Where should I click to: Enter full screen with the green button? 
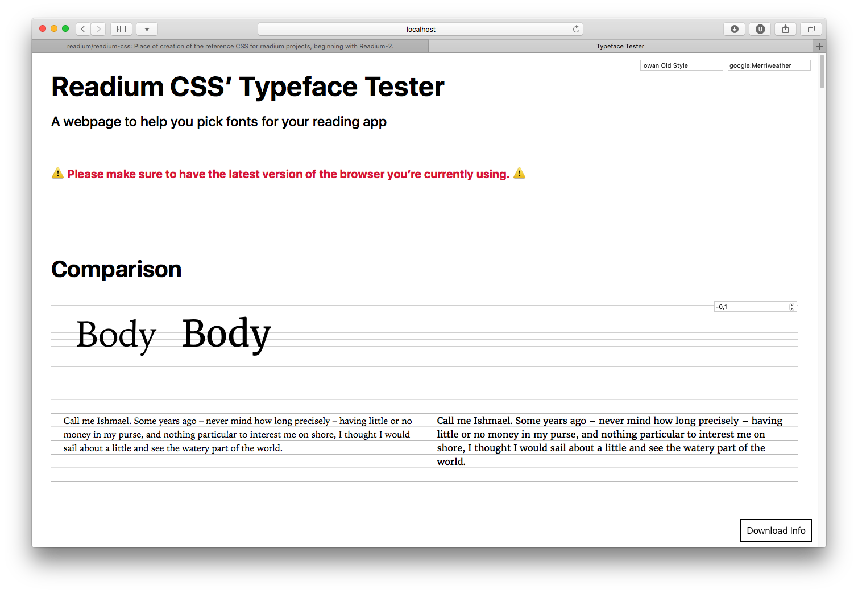[x=65, y=28]
